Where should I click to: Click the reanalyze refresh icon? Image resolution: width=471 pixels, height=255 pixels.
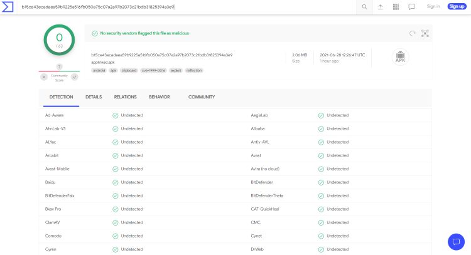412,34
